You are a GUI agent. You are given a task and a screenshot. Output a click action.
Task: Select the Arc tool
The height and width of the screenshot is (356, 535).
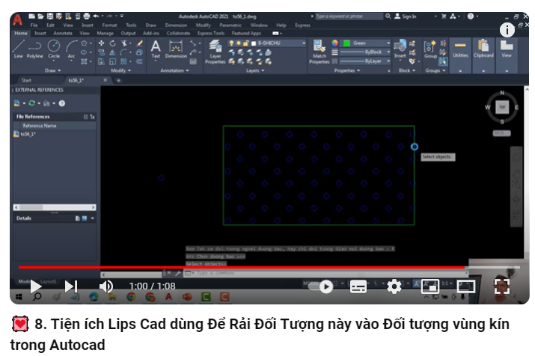click(x=71, y=50)
